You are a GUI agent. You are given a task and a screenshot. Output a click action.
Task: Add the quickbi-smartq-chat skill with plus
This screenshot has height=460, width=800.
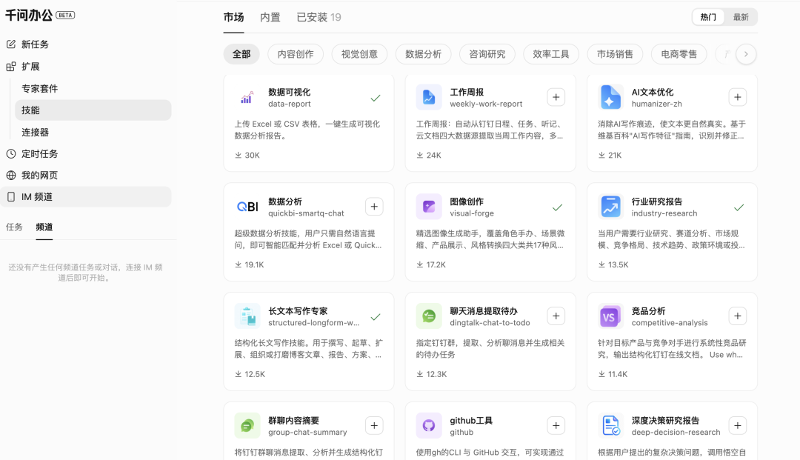pyautogui.click(x=374, y=207)
